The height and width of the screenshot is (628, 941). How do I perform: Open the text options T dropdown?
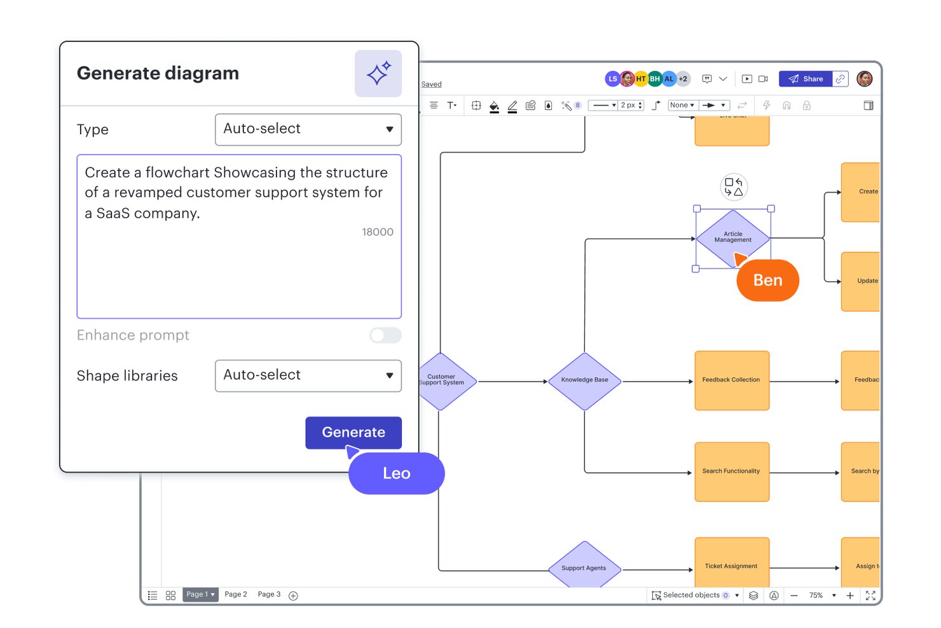452,106
